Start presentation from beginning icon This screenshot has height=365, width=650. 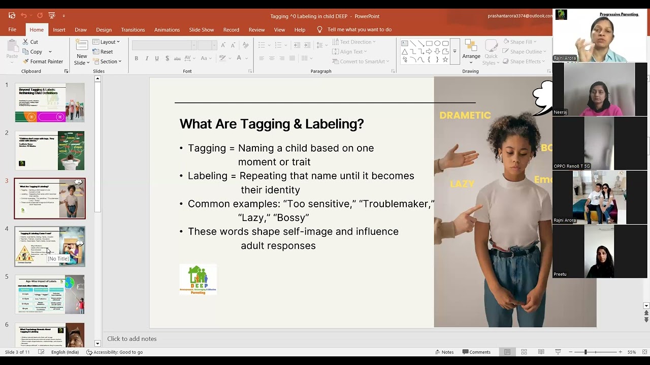(52, 16)
